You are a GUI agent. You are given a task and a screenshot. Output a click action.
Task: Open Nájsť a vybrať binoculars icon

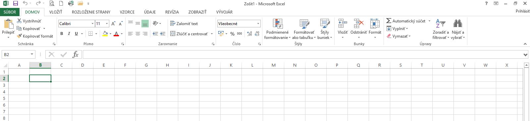(x=458, y=24)
